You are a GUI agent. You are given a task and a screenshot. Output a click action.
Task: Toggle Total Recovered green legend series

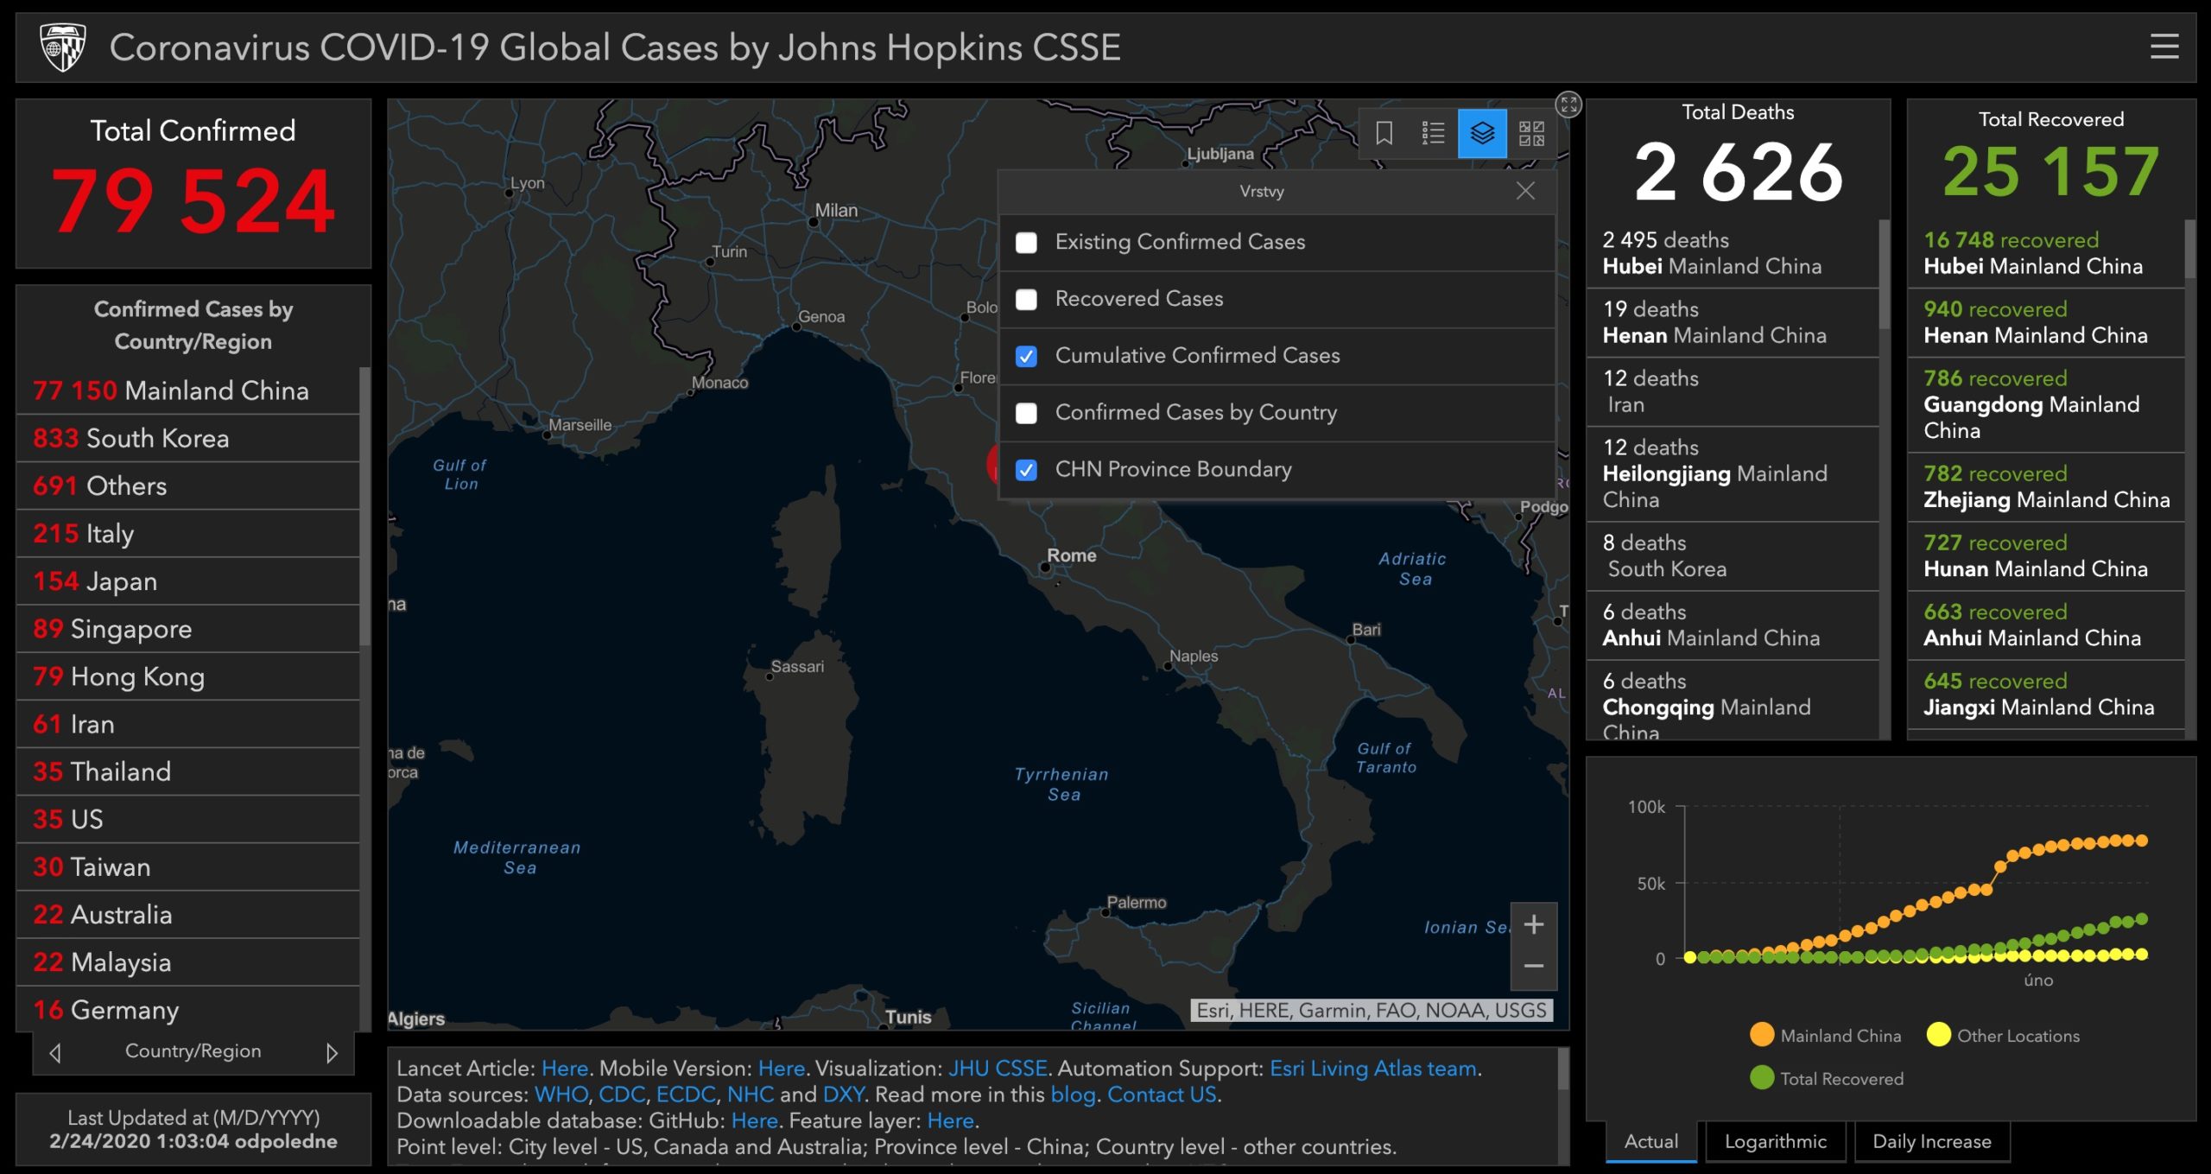(x=1826, y=1078)
